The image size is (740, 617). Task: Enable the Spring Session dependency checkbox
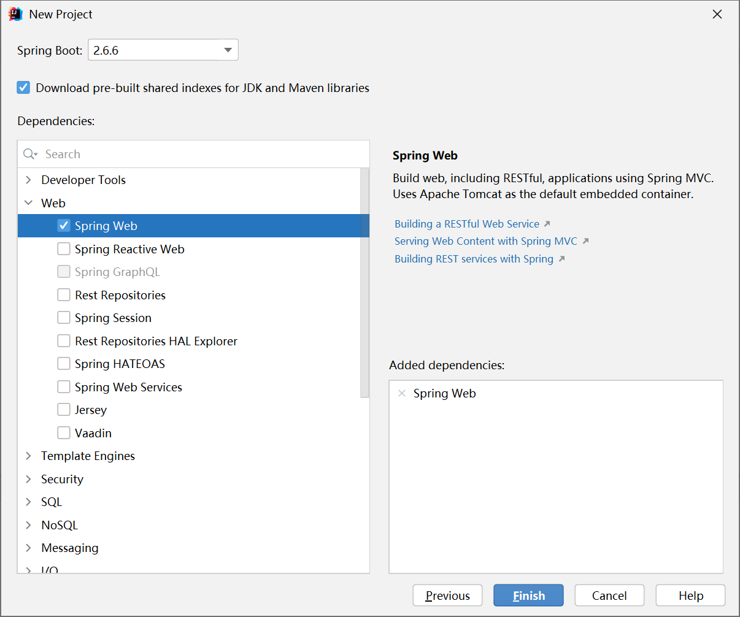pos(64,318)
